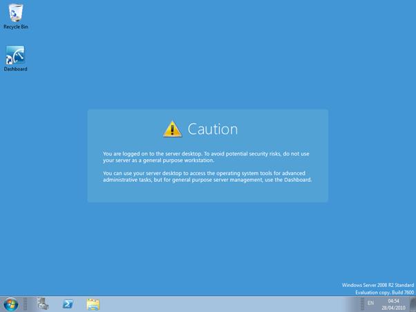This screenshot has width=416, height=312.
Task: Open the Windows Start orb
Action: pos(11,304)
